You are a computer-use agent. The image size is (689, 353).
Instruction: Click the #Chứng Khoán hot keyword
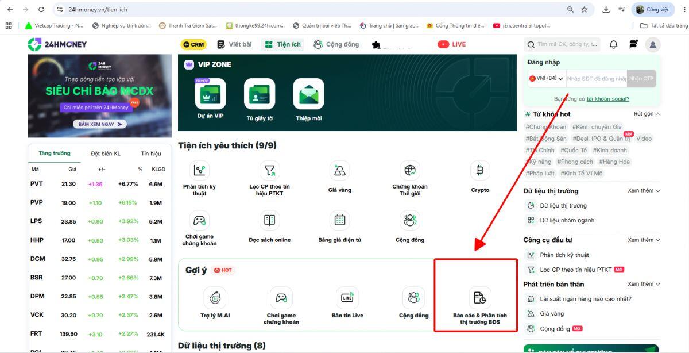pyautogui.click(x=545, y=127)
